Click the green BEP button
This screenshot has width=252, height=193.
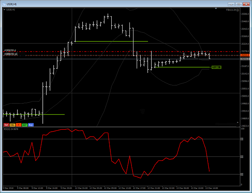pyautogui.click(x=25, y=125)
